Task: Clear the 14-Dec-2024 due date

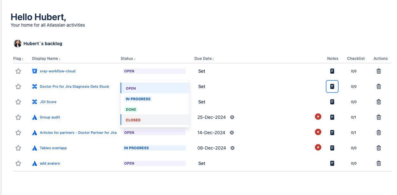Action: click(232, 133)
